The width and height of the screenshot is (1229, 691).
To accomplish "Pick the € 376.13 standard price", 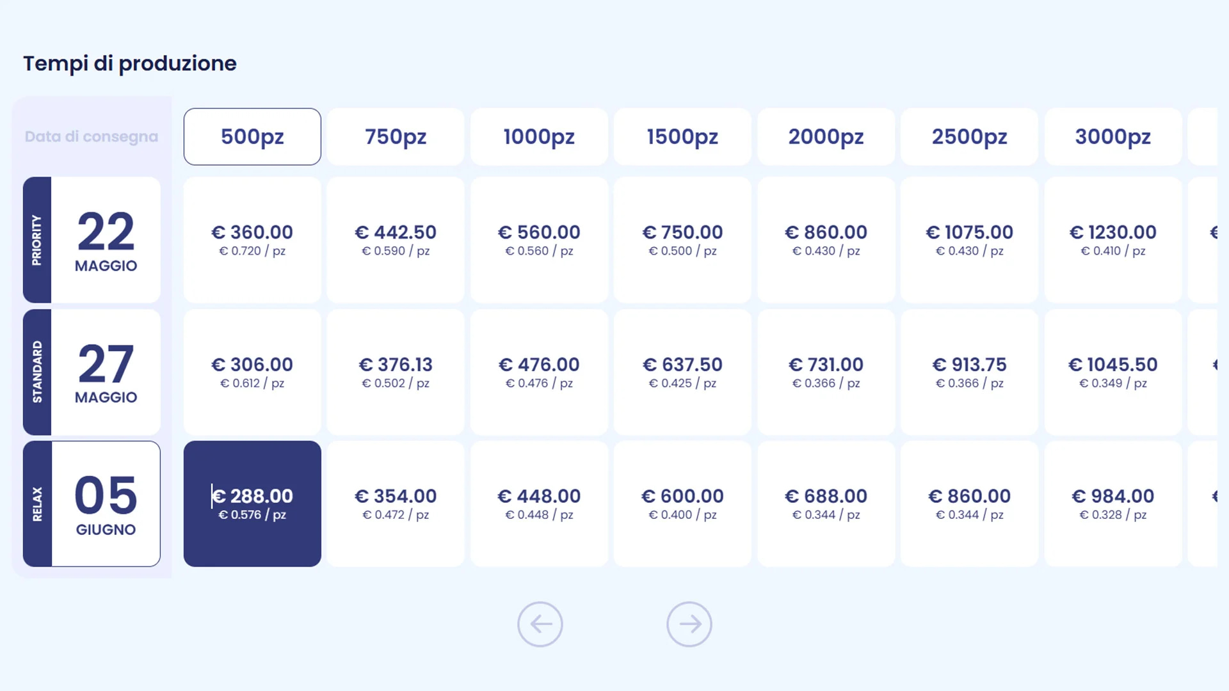I will click(396, 372).
